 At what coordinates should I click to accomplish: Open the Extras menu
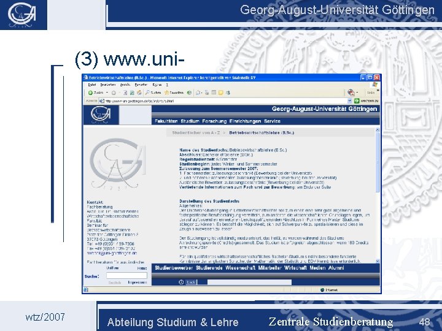[x=157, y=85]
